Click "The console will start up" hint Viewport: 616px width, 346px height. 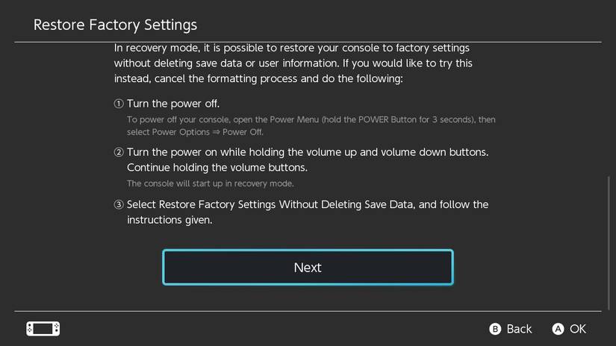coord(210,183)
